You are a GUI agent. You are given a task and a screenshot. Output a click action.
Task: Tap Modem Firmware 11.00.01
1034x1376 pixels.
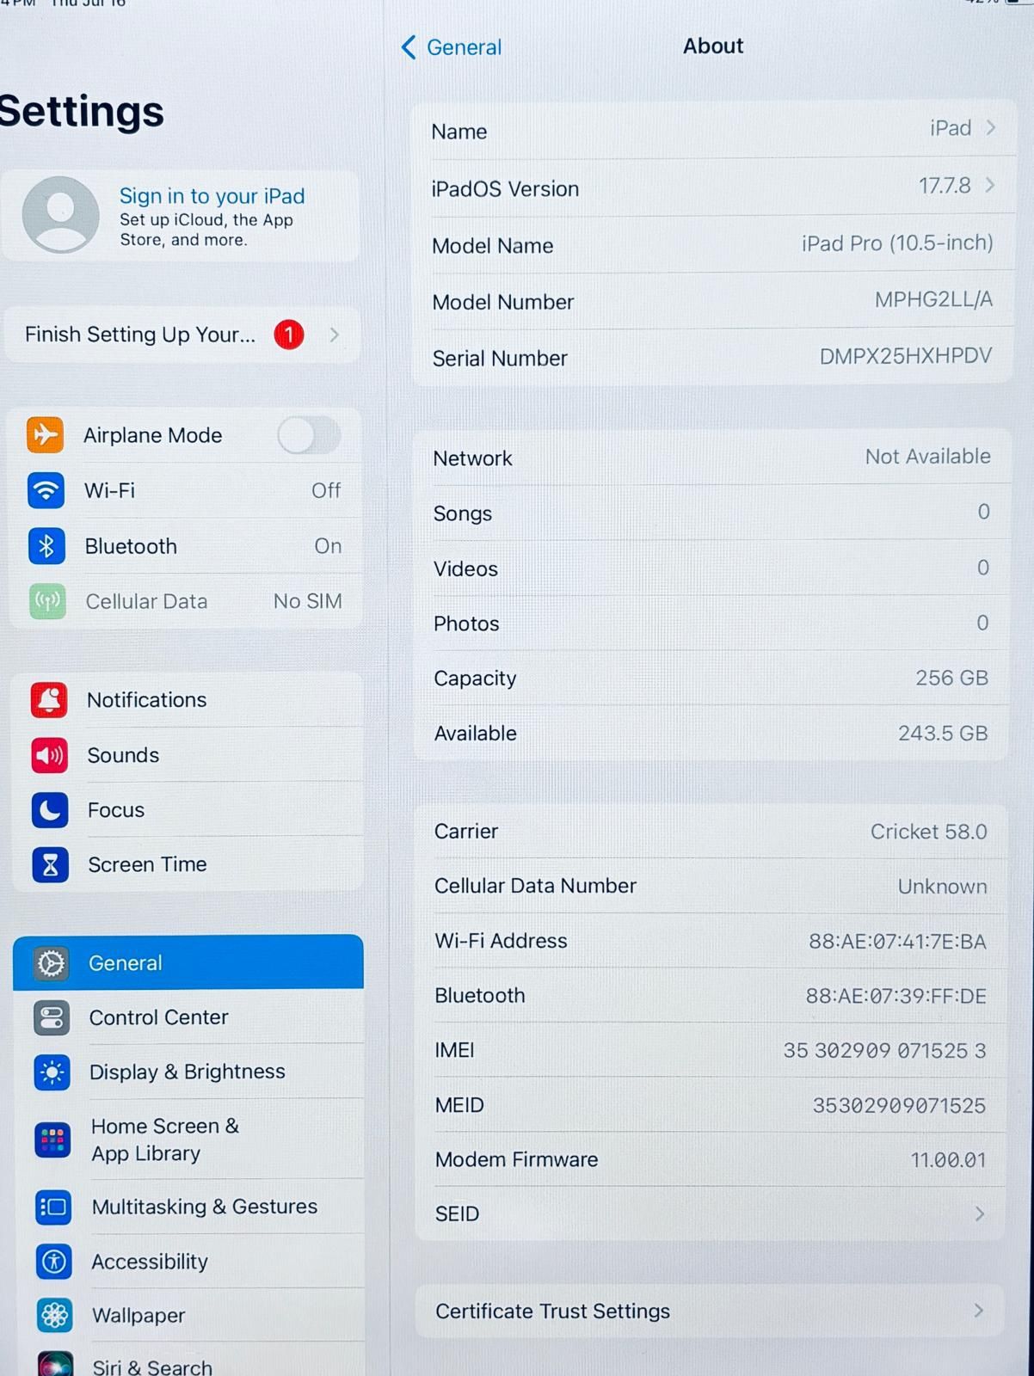[948, 1159]
